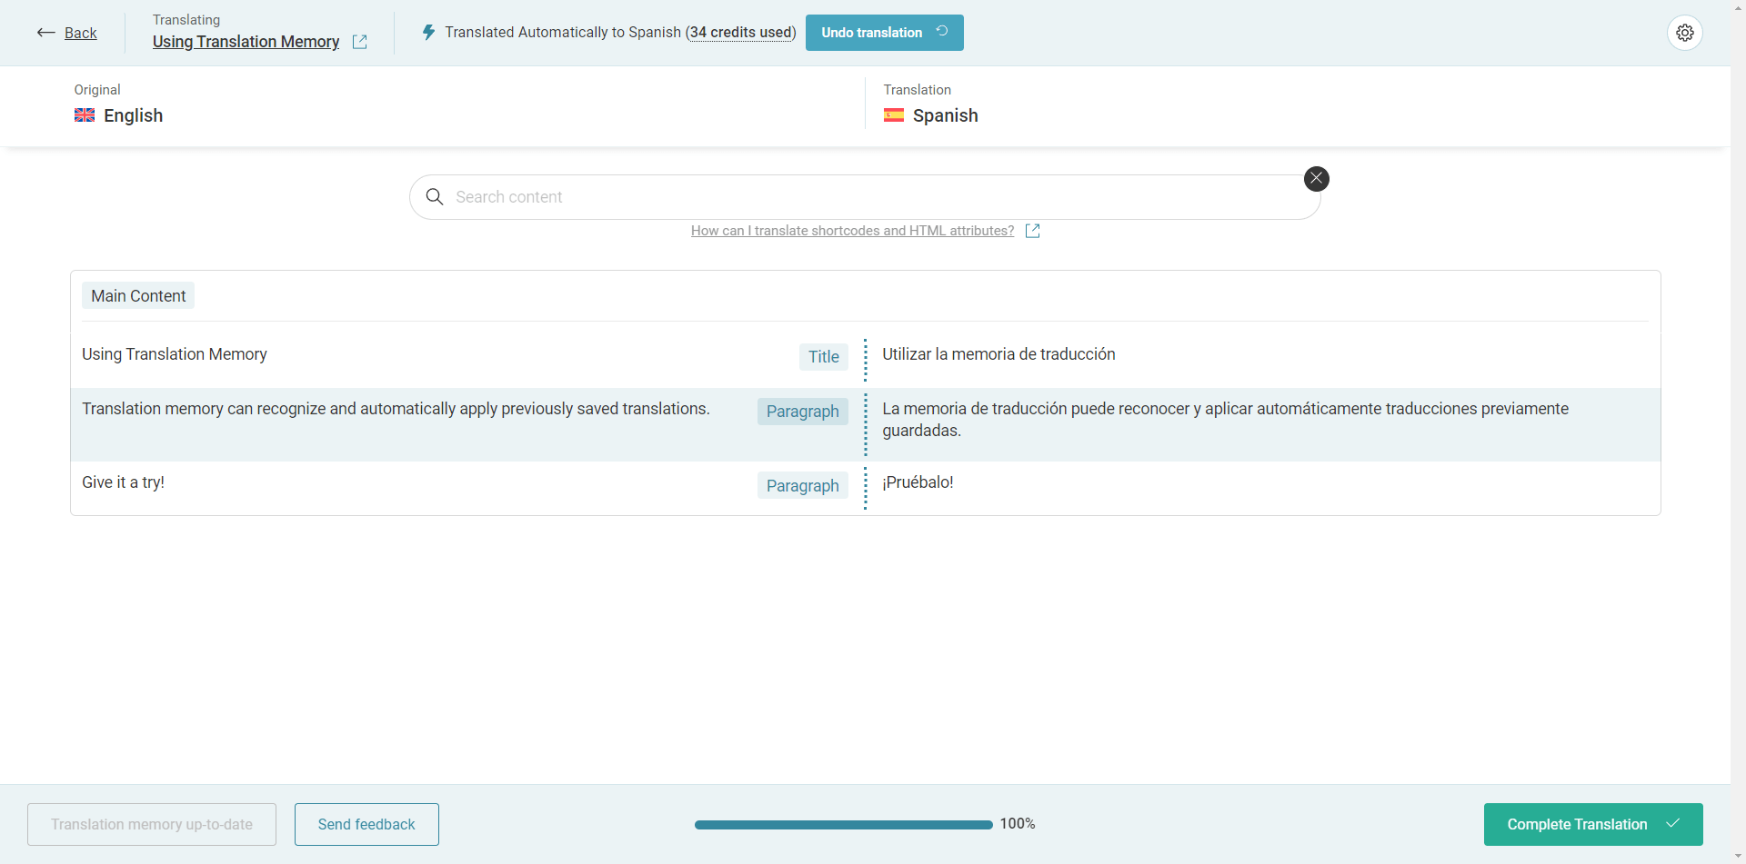
Task: Click the lightning bolt automatic translation icon
Action: click(x=428, y=33)
